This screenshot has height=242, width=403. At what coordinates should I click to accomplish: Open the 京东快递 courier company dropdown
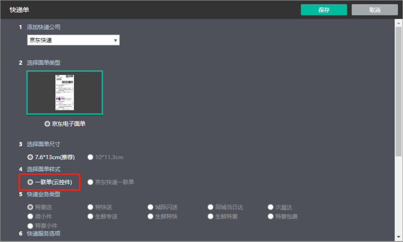(73, 40)
